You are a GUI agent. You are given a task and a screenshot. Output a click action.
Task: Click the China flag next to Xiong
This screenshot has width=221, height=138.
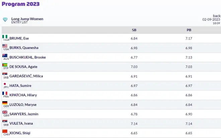pyautogui.click(x=5, y=132)
